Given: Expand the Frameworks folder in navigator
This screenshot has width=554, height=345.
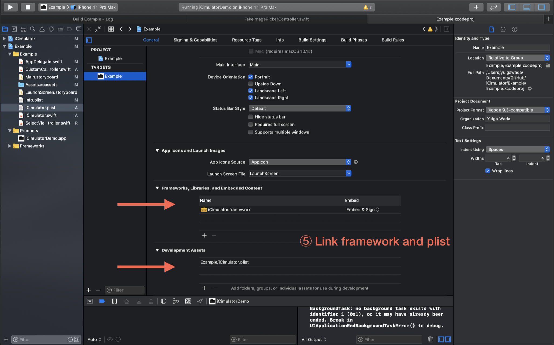Looking at the screenshot, I should (x=10, y=146).
